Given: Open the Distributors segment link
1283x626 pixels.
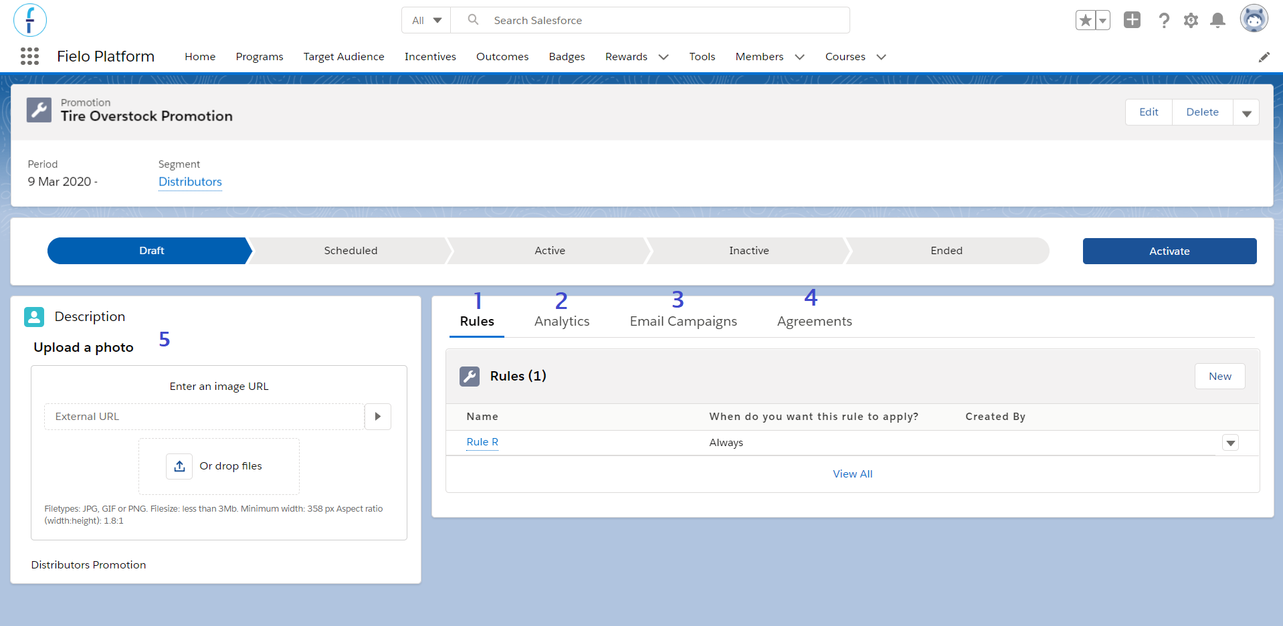Looking at the screenshot, I should 190,182.
